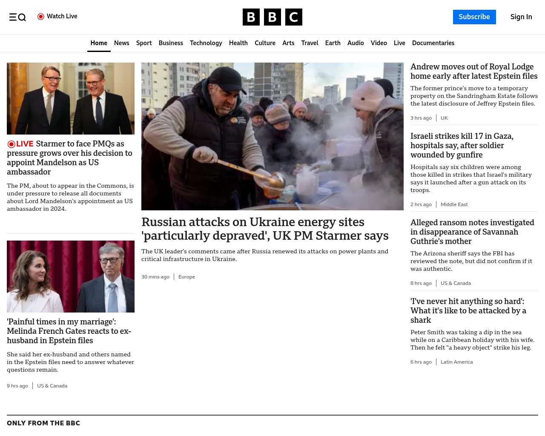
Task: Click the Gaza hospitals summary text
Action: point(471,178)
